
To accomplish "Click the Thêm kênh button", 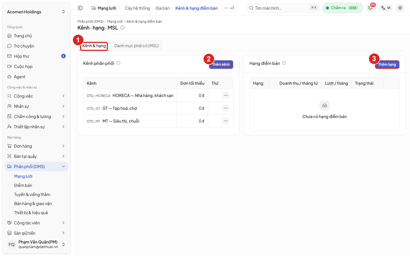I will point(221,65).
